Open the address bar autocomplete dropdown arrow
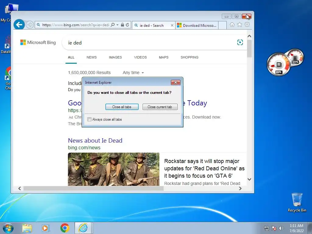Image resolution: width=312 pixels, height=234 pixels. (117, 25)
